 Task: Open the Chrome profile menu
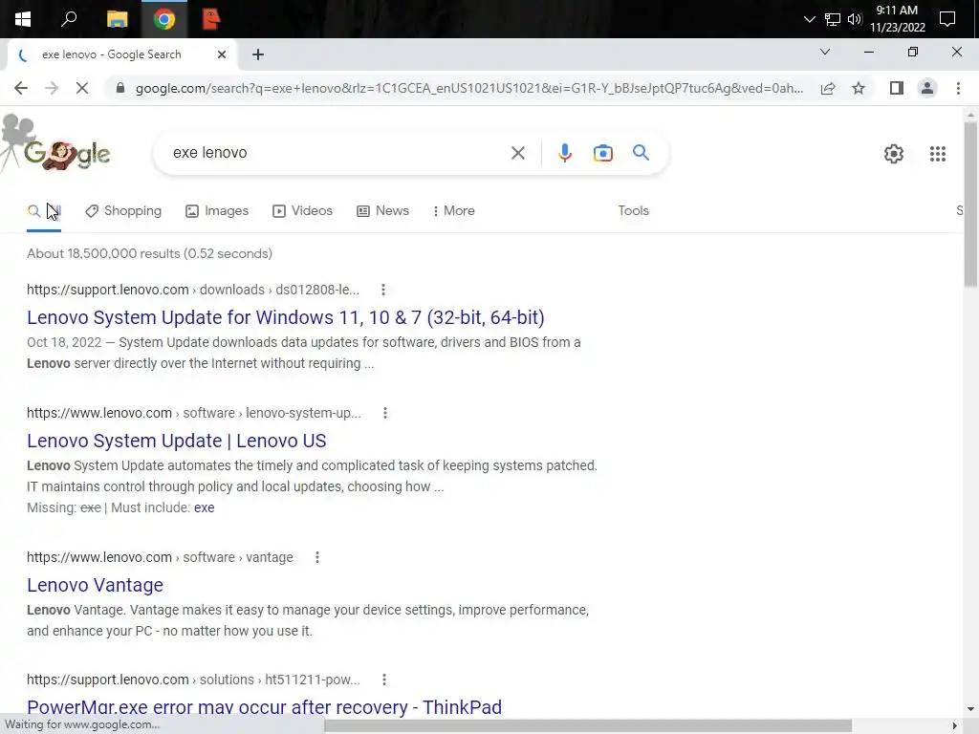(927, 88)
